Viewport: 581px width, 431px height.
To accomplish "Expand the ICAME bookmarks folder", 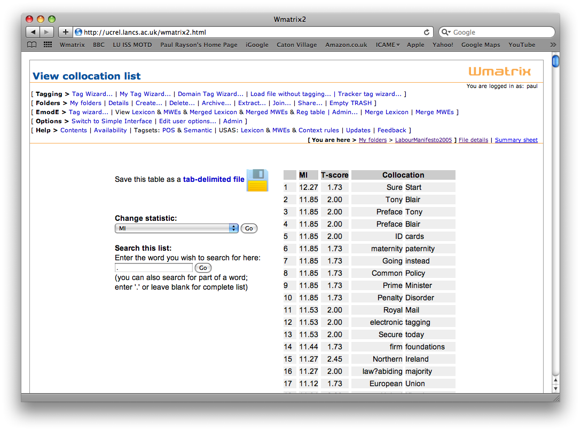I will tap(387, 45).
